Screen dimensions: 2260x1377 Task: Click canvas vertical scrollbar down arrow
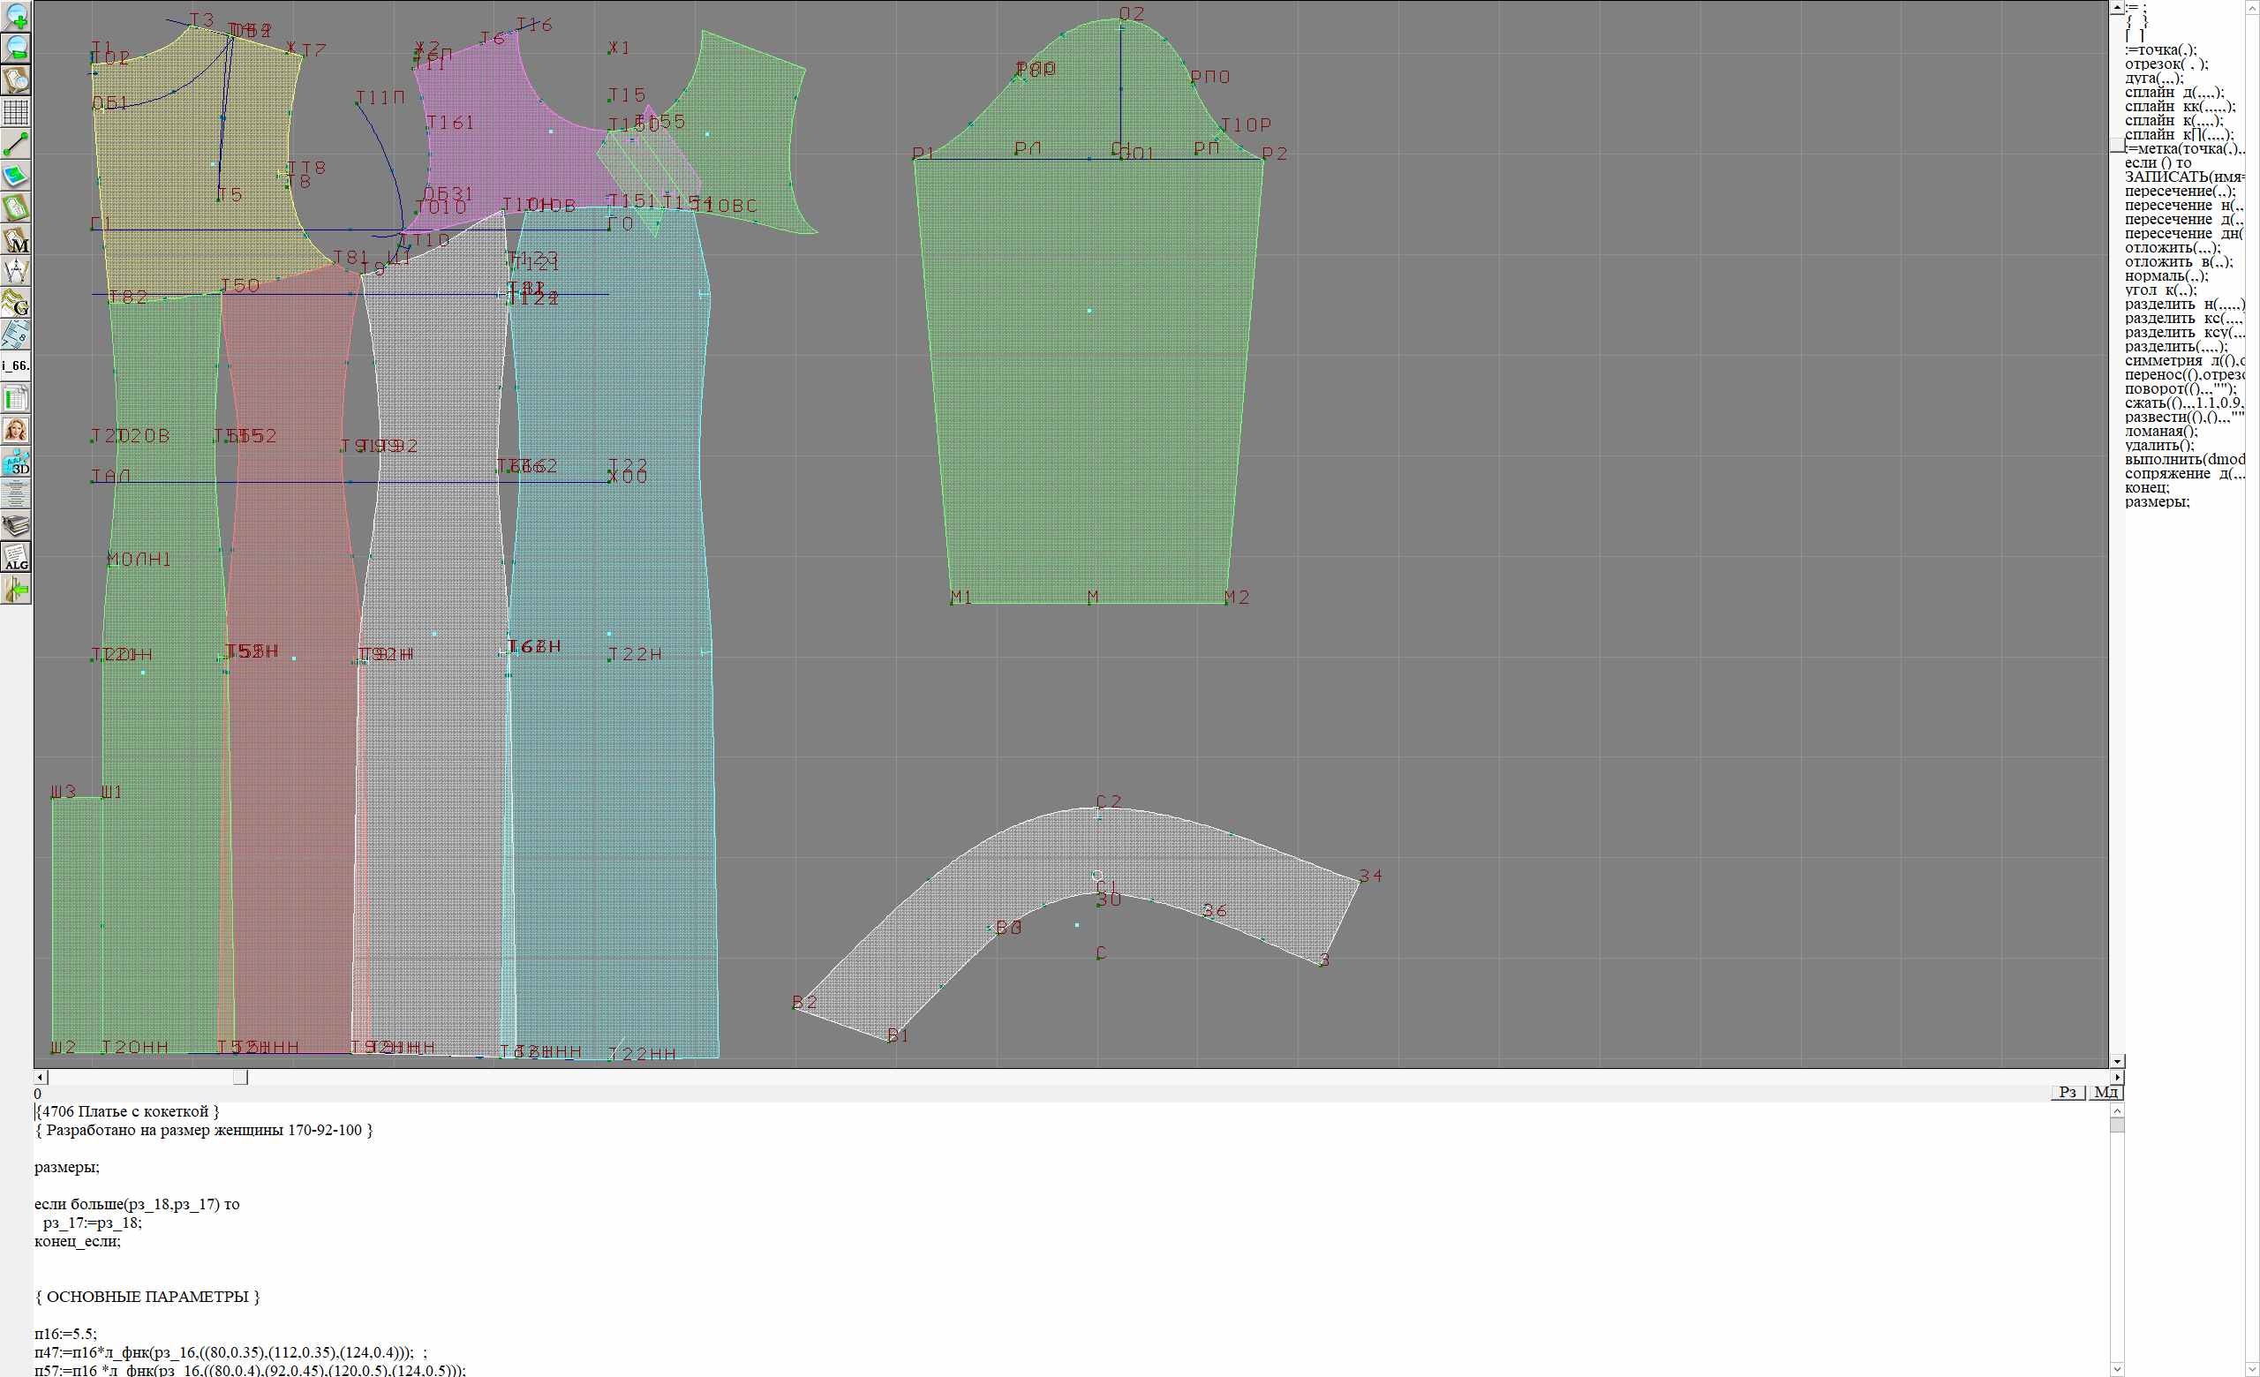2116,1061
